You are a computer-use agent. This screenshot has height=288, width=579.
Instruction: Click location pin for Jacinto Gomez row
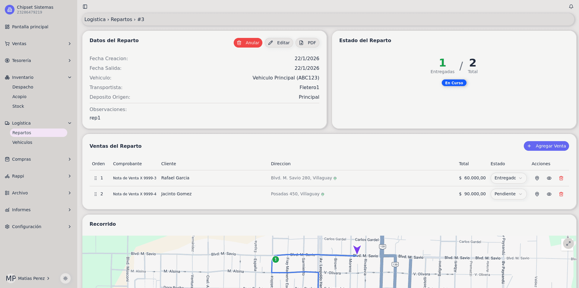tap(537, 194)
